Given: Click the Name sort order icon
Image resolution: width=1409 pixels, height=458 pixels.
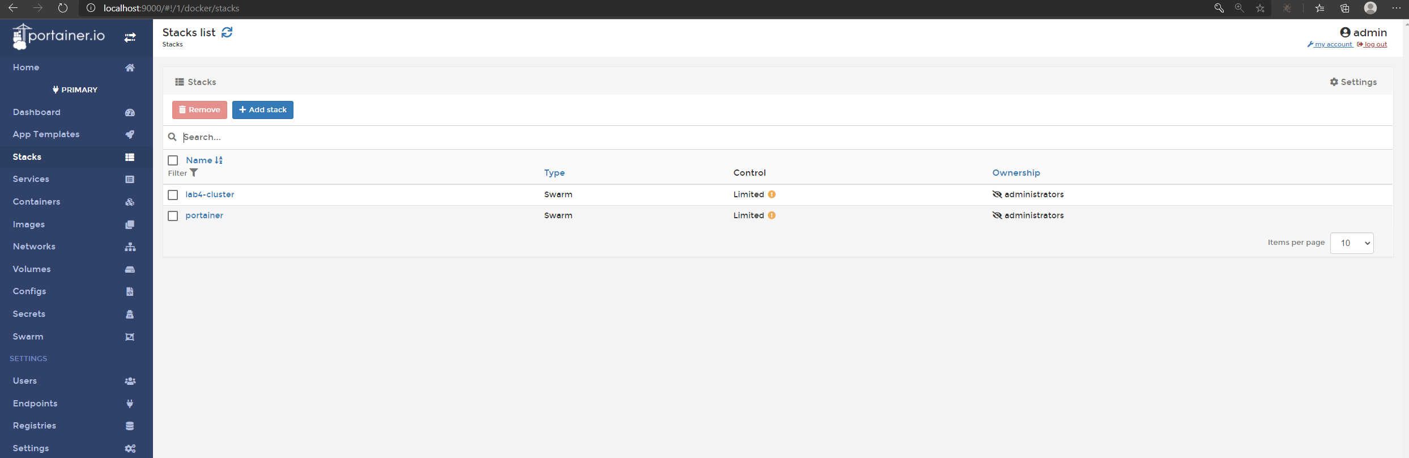Looking at the screenshot, I should pos(219,160).
